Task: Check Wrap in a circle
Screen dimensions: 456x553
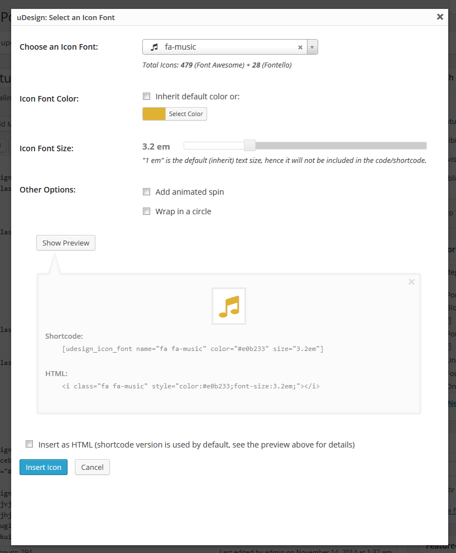Action: coord(146,211)
